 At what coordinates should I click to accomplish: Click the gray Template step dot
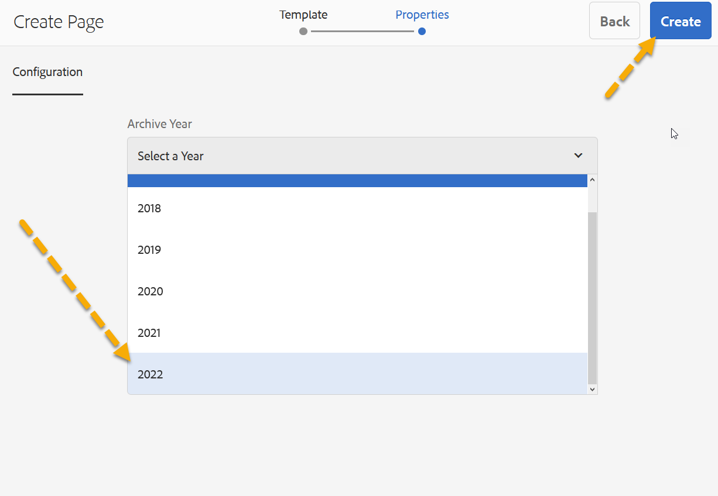(303, 32)
